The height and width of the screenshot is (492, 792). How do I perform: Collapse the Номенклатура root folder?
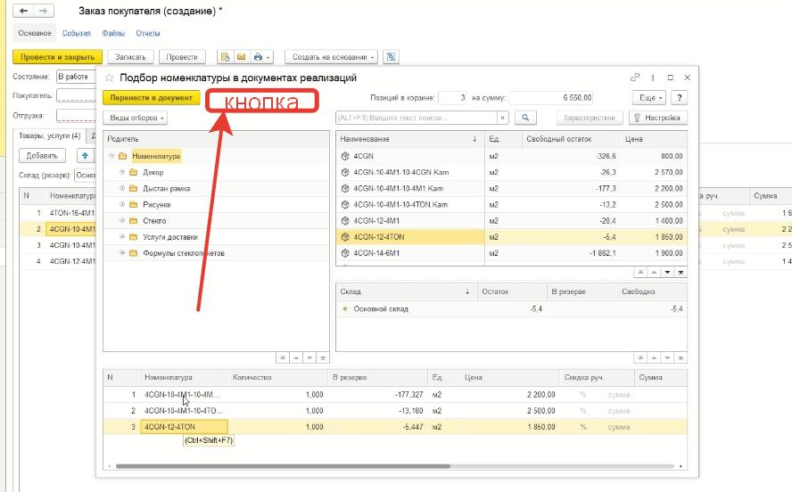(111, 157)
